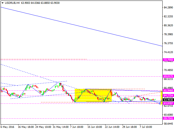Select the 15 Jun 10:00 time label

95,127
